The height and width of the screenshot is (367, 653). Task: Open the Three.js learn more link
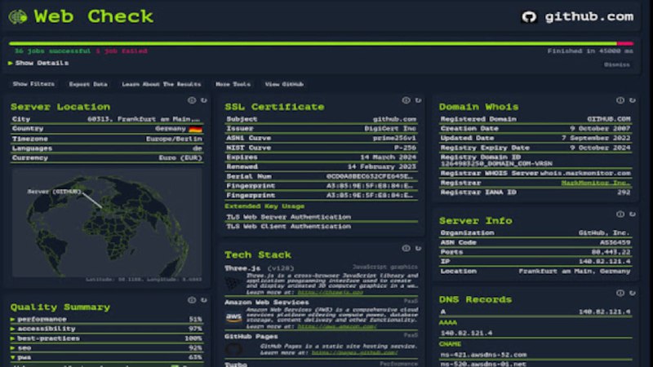click(x=331, y=292)
